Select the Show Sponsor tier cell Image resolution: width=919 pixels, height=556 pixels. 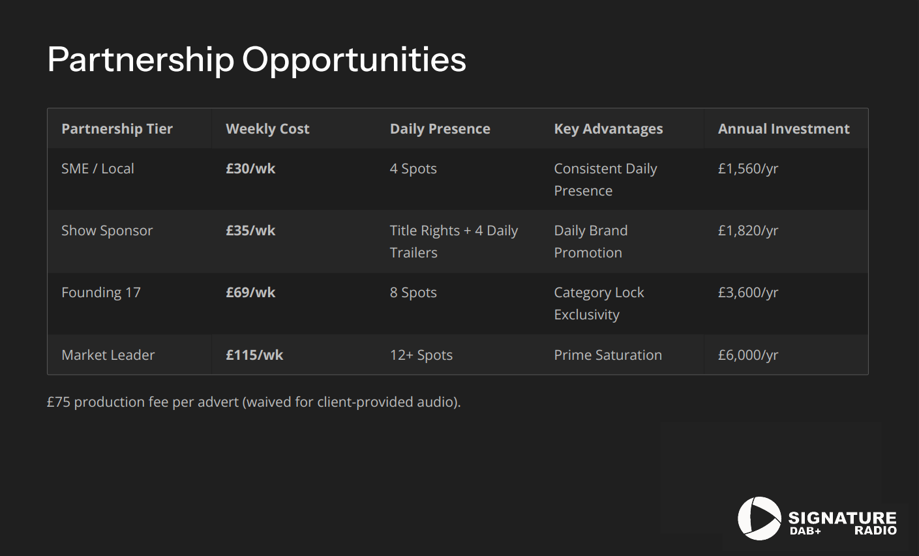tap(107, 231)
